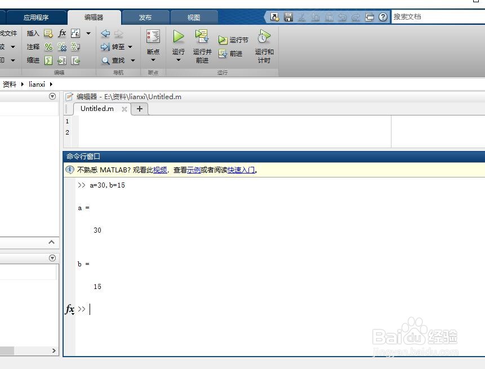Click the Breakpoints icon

tap(153, 37)
